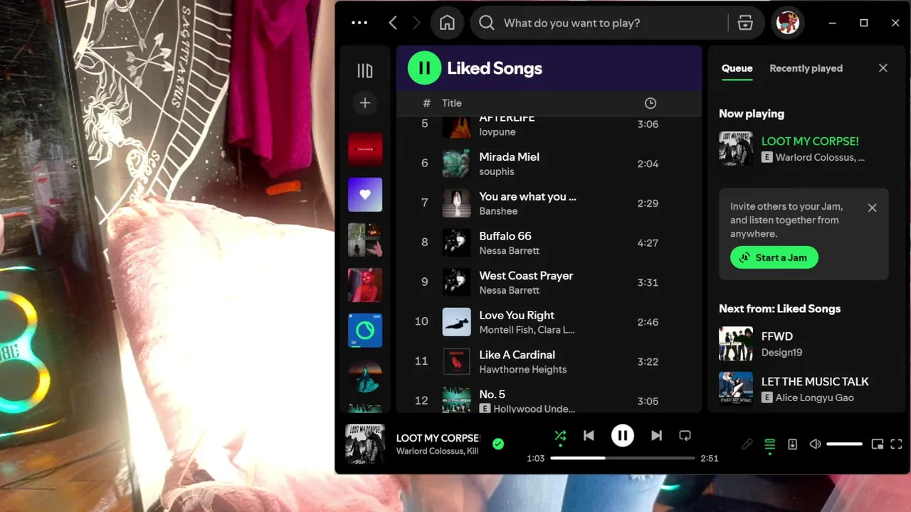
Task: Pause playback in the player bar
Action: pyautogui.click(x=623, y=436)
